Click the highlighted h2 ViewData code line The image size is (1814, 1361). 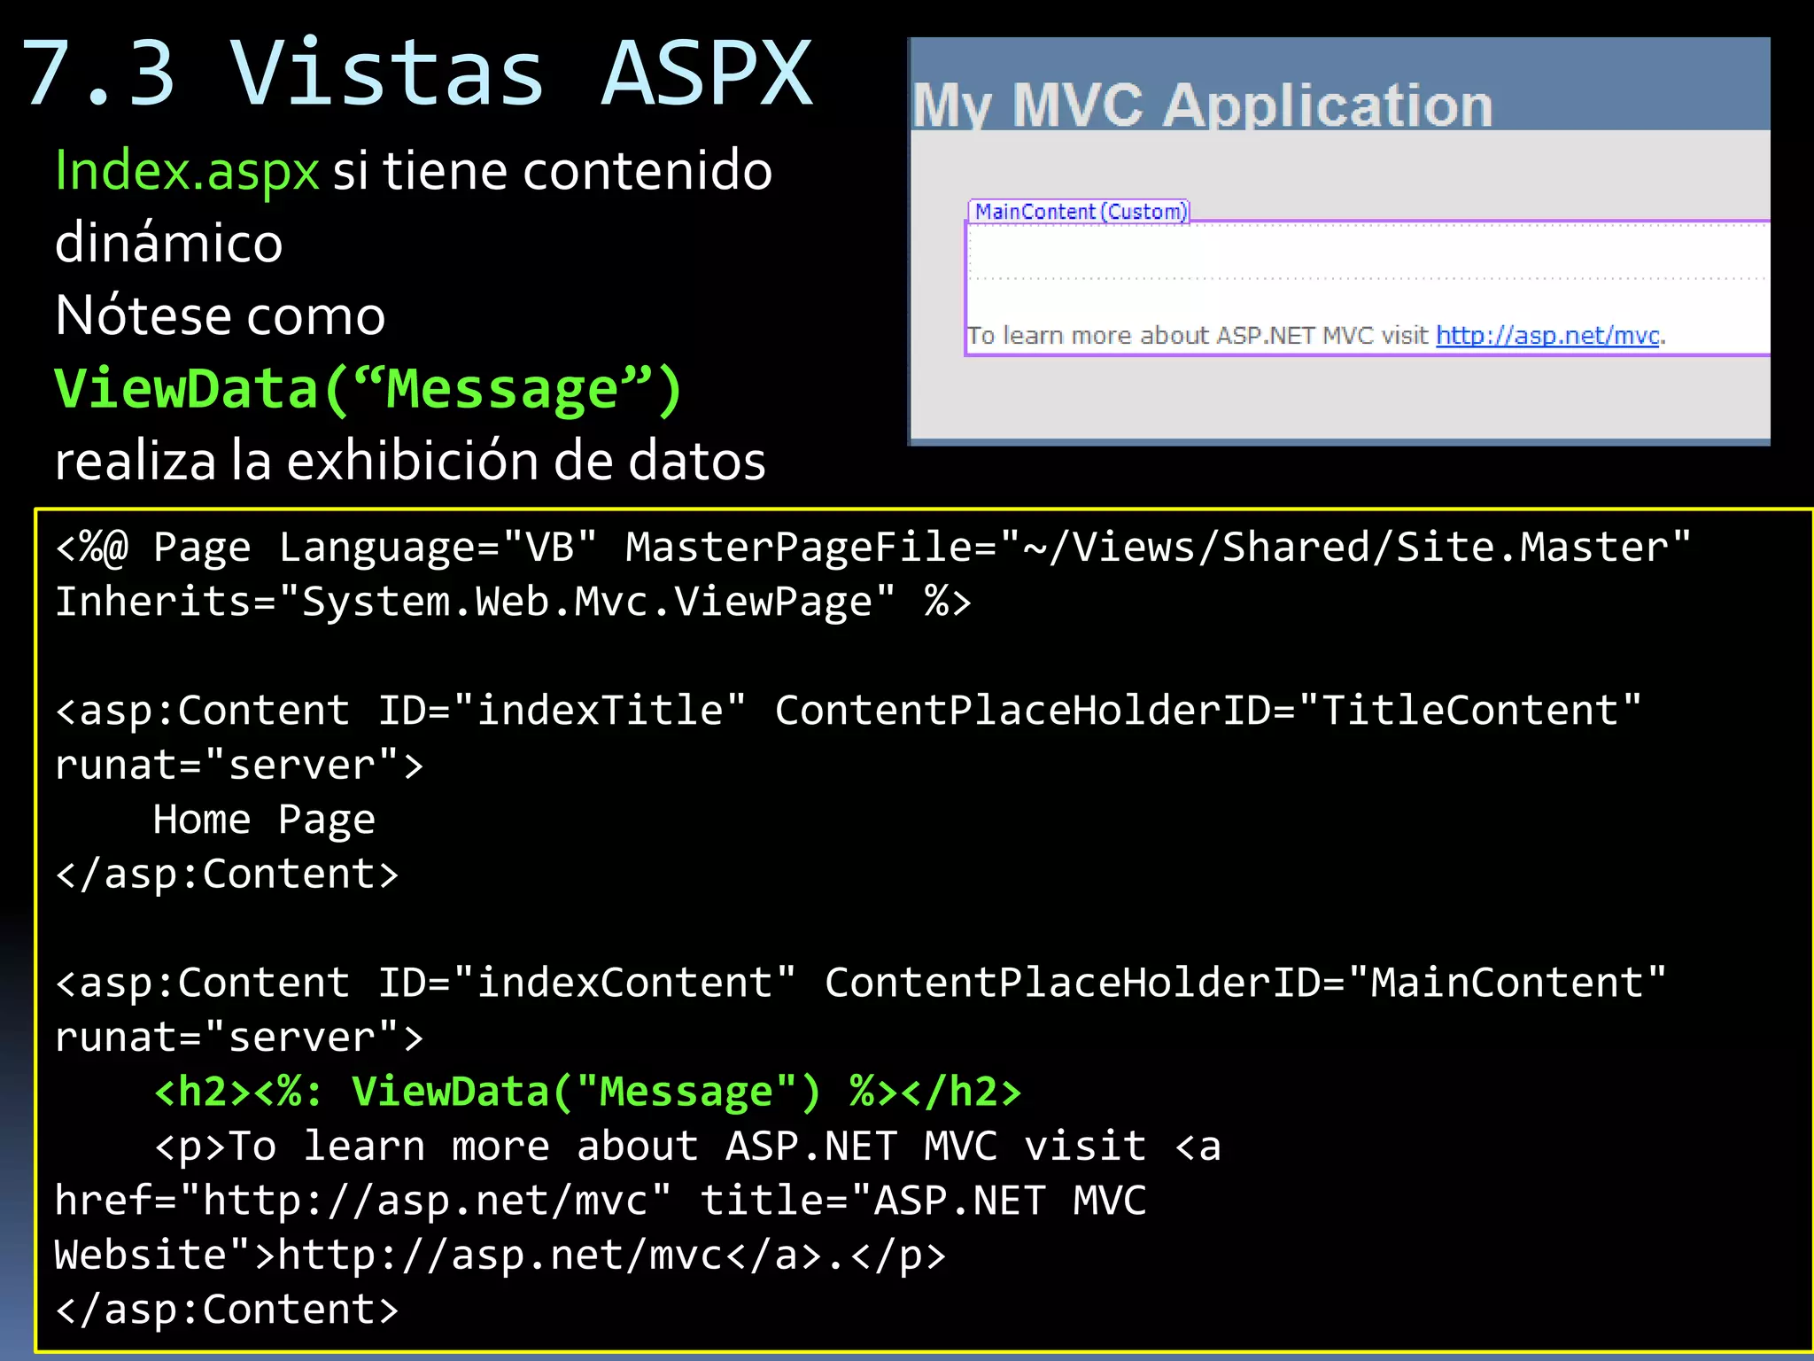tap(587, 1092)
